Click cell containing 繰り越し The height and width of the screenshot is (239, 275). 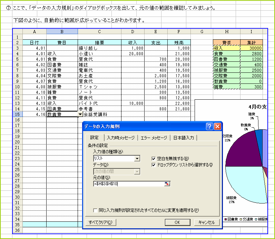(x=99, y=48)
